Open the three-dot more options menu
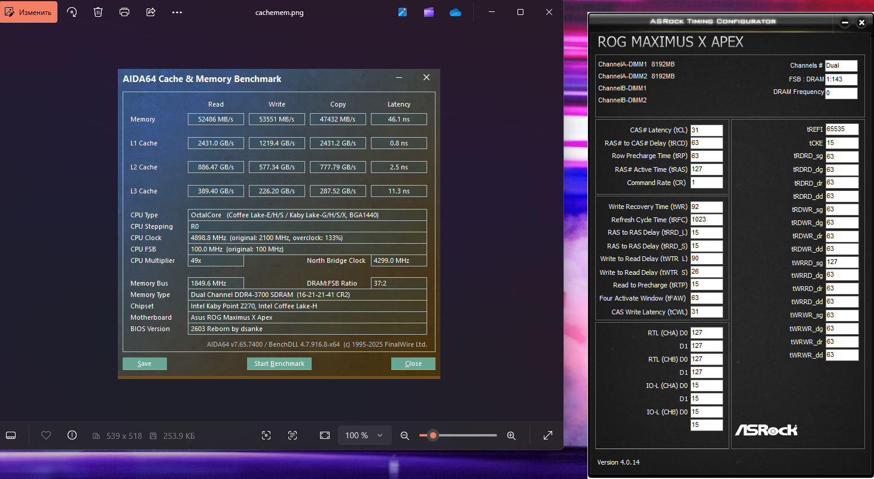 [x=177, y=12]
